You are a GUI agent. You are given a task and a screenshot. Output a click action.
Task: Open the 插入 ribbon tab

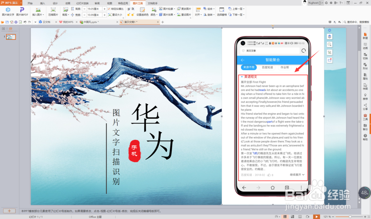point(43,3)
